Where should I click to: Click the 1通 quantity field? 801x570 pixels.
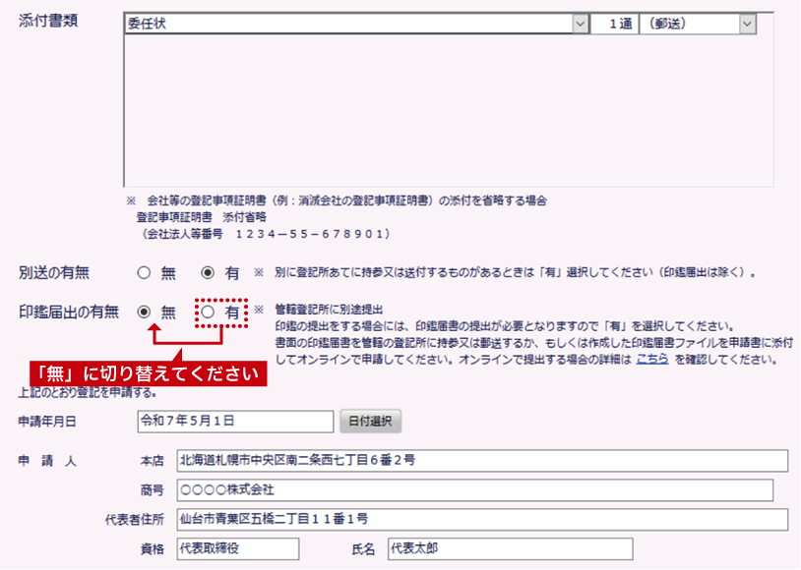(614, 25)
